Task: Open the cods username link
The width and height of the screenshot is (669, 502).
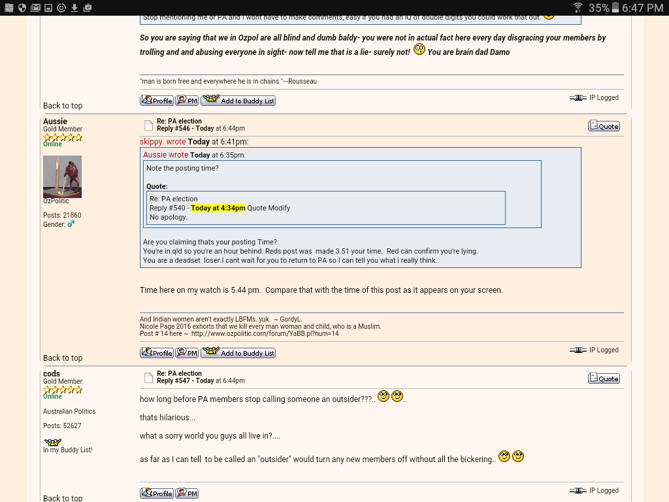Action: (52, 374)
